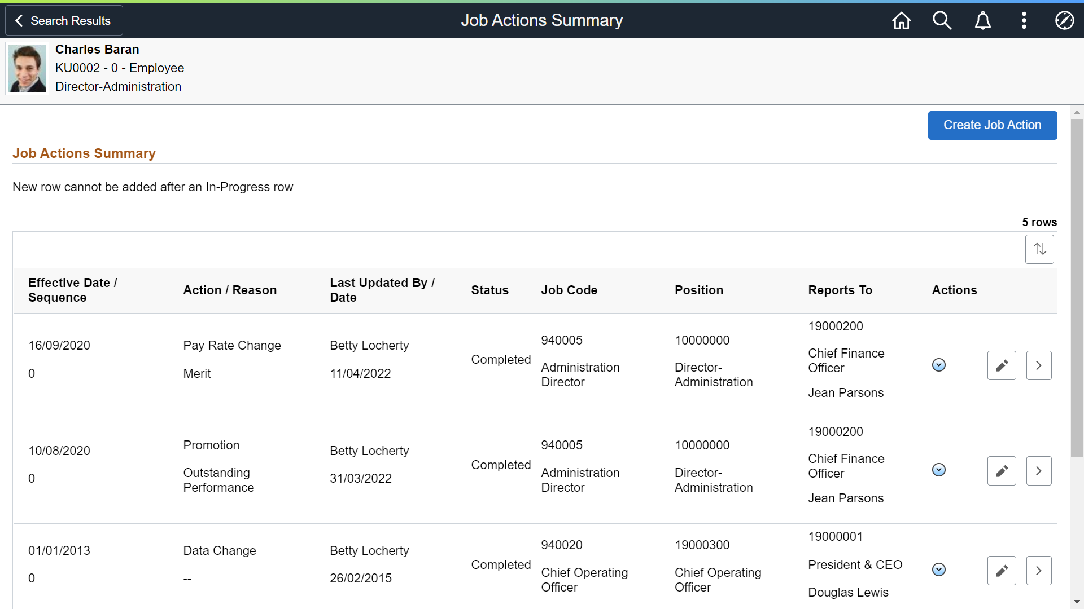Viewport: 1084px width, 609px height.
Task: Click Charles Baran's profile photo
Action: point(27,69)
